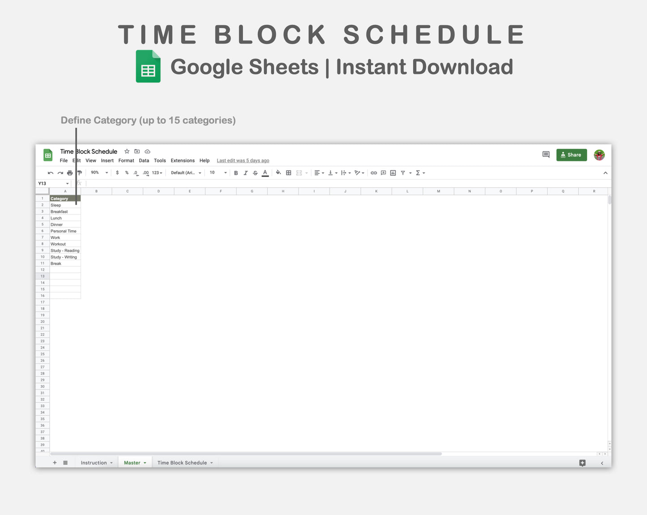The height and width of the screenshot is (515, 647).
Task: Select the Category header cell
Action: coord(65,198)
